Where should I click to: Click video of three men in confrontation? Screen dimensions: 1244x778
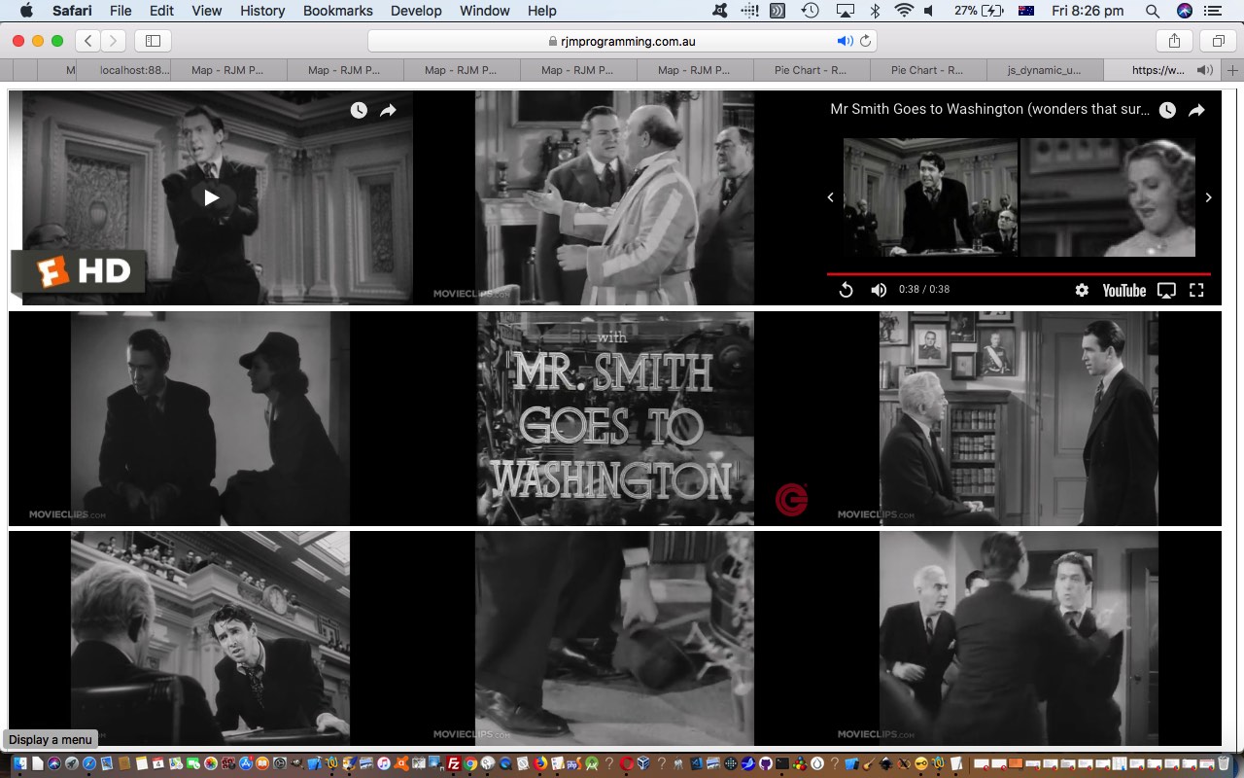click(x=1019, y=639)
